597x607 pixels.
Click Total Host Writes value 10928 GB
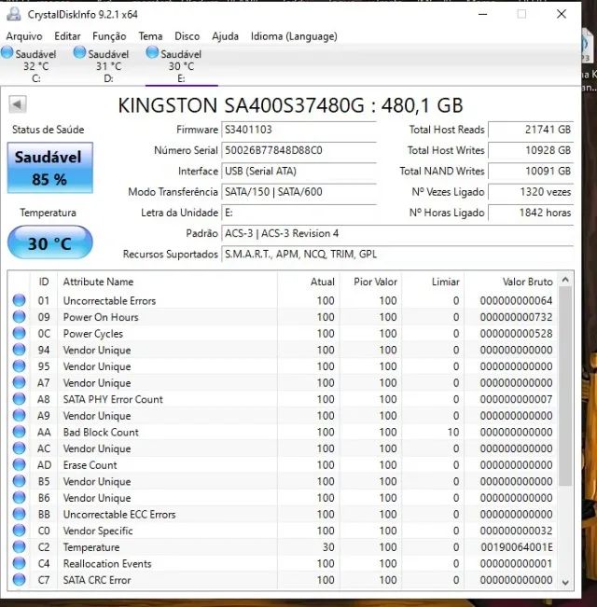coord(531,150)
